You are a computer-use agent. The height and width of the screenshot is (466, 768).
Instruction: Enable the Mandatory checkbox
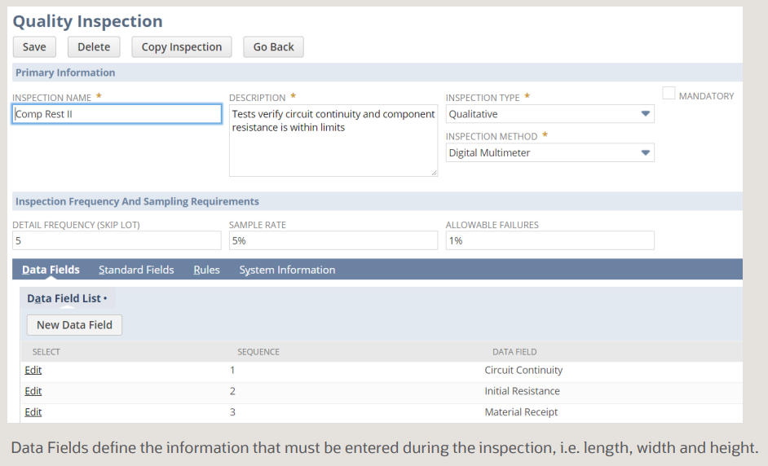pos(669,95)
